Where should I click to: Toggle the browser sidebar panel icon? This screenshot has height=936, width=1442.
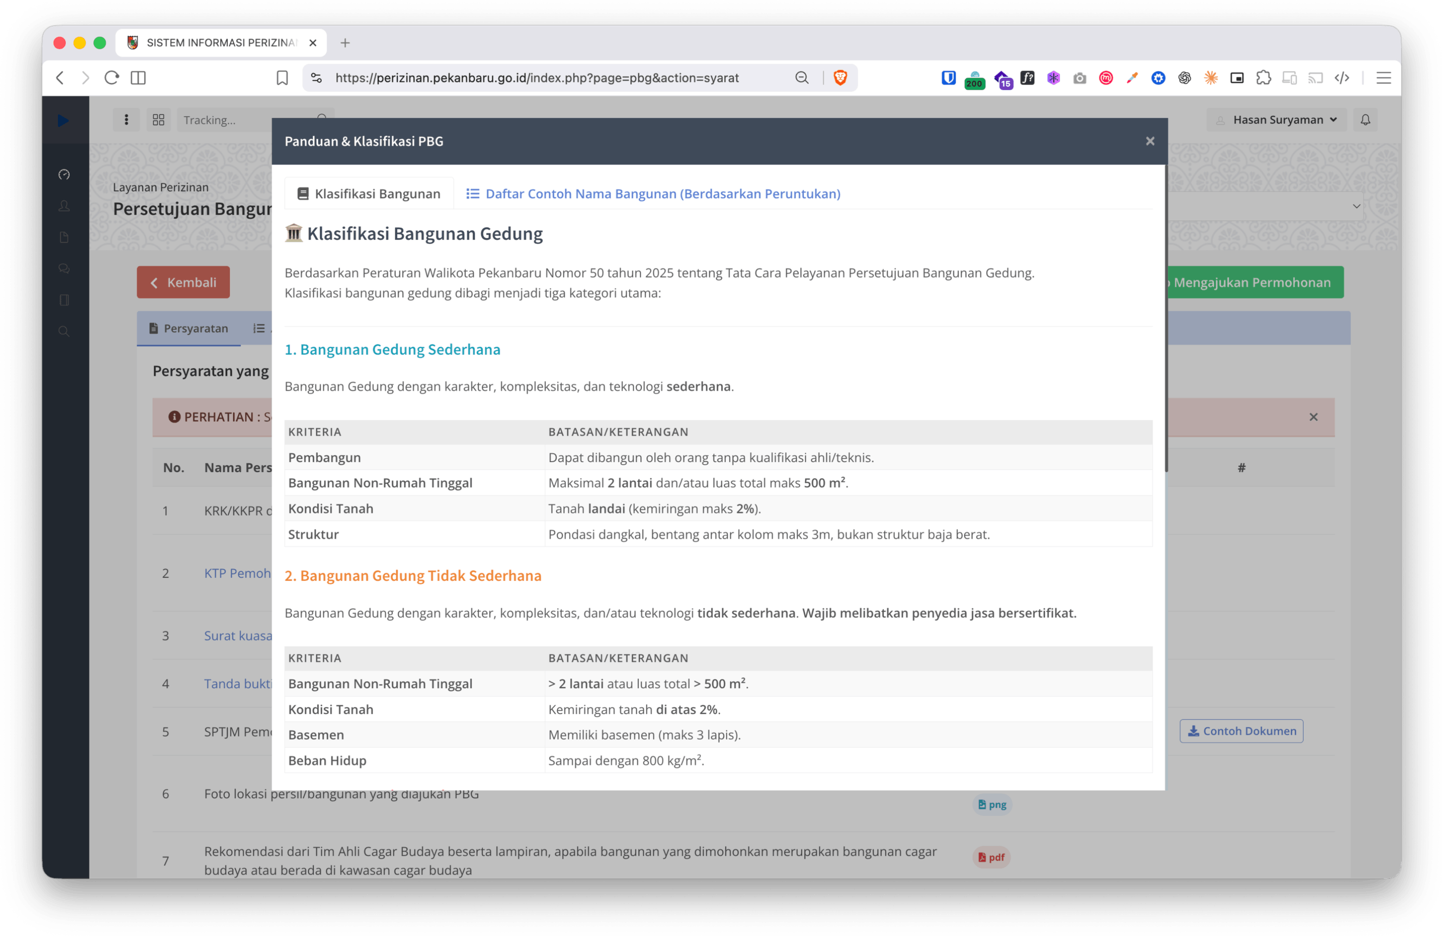[138, 77]
